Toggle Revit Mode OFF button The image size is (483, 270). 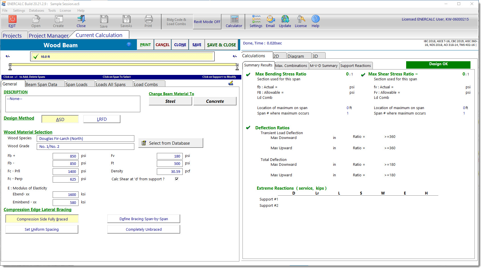pyautogui.click(x=207, y=22)
